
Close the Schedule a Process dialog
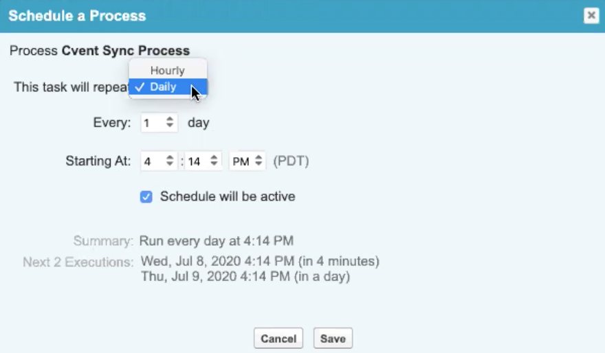(591, 16)
